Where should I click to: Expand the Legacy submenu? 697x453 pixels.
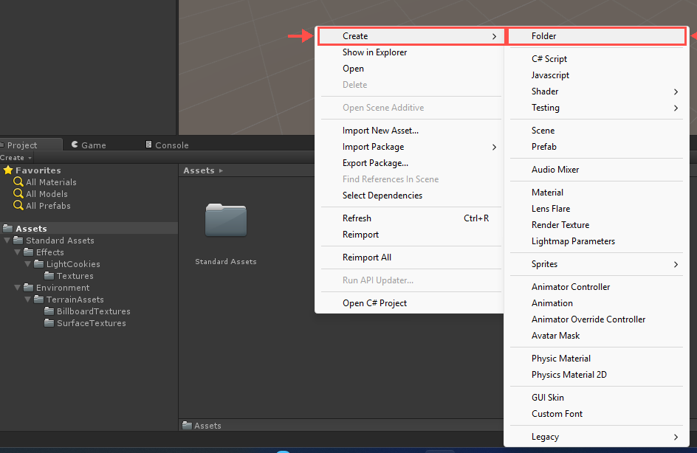point(676,437)
